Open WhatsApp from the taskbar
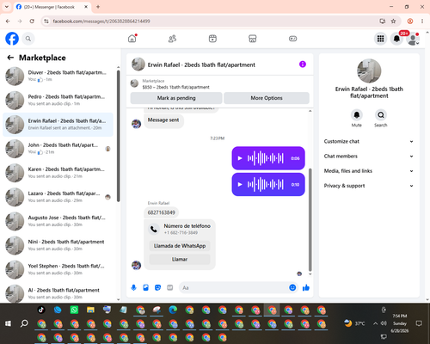Image resolution: width=430 pixels, height=344 pixels. pos(74,310)
